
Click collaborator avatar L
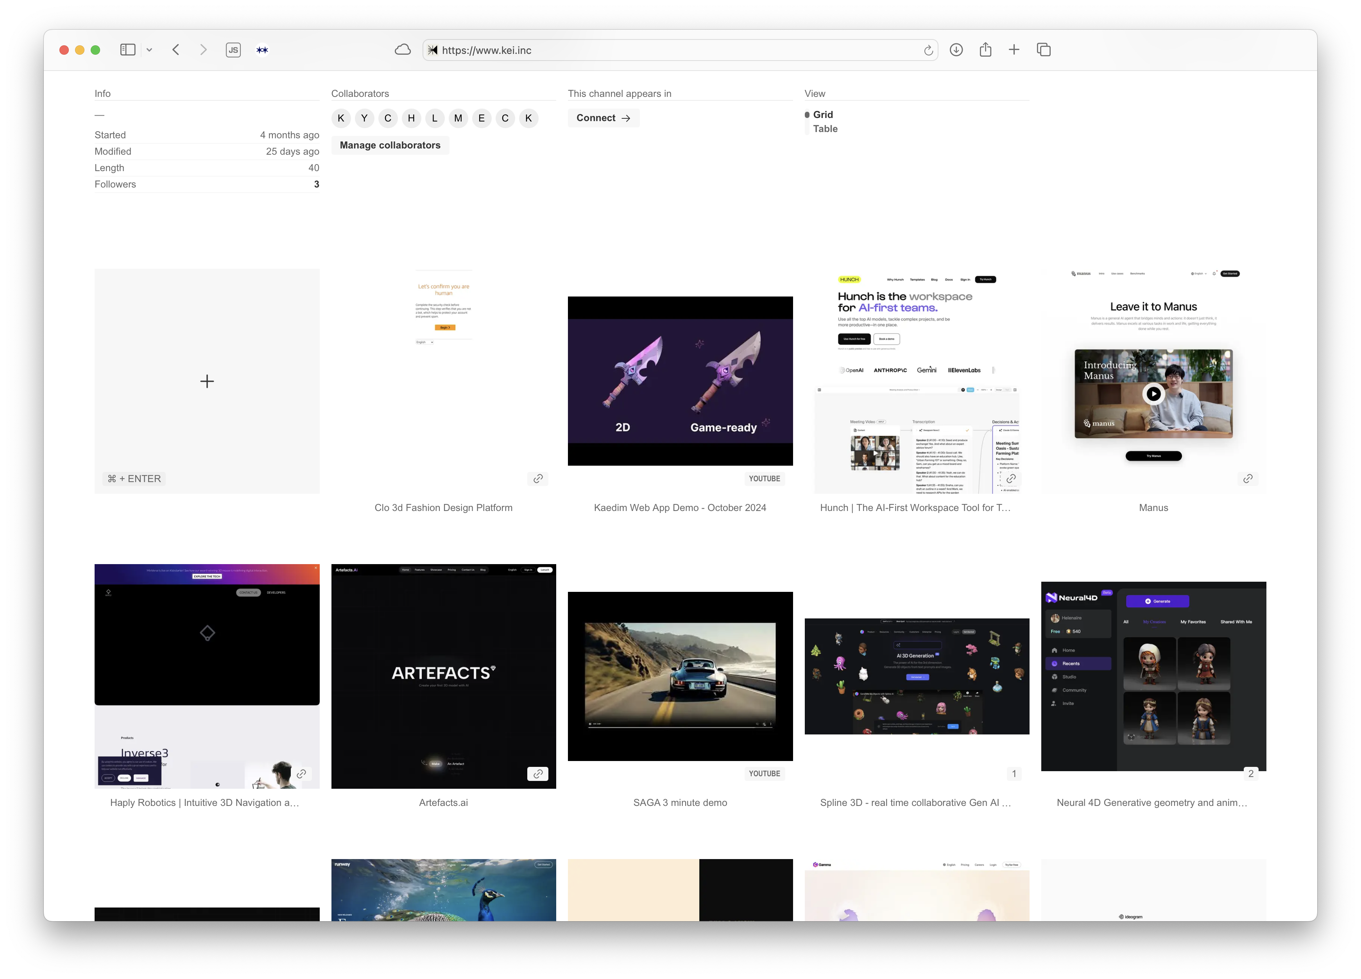click(x=435, y=118)
